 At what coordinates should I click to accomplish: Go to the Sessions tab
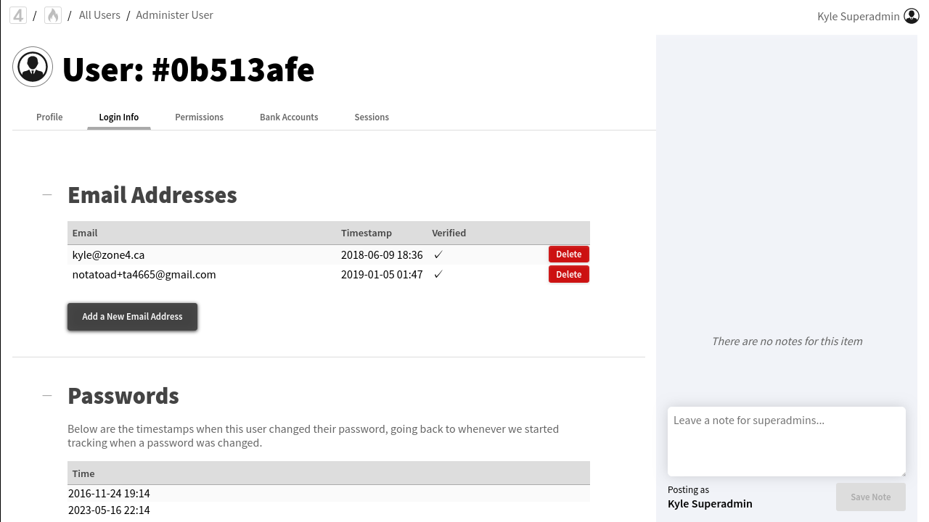pos(372,117)
